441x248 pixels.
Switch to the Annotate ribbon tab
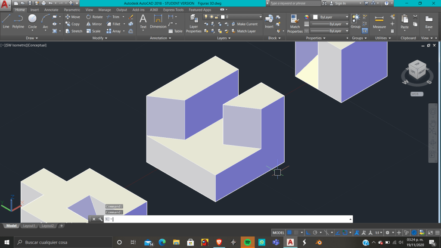click(51, 10)
